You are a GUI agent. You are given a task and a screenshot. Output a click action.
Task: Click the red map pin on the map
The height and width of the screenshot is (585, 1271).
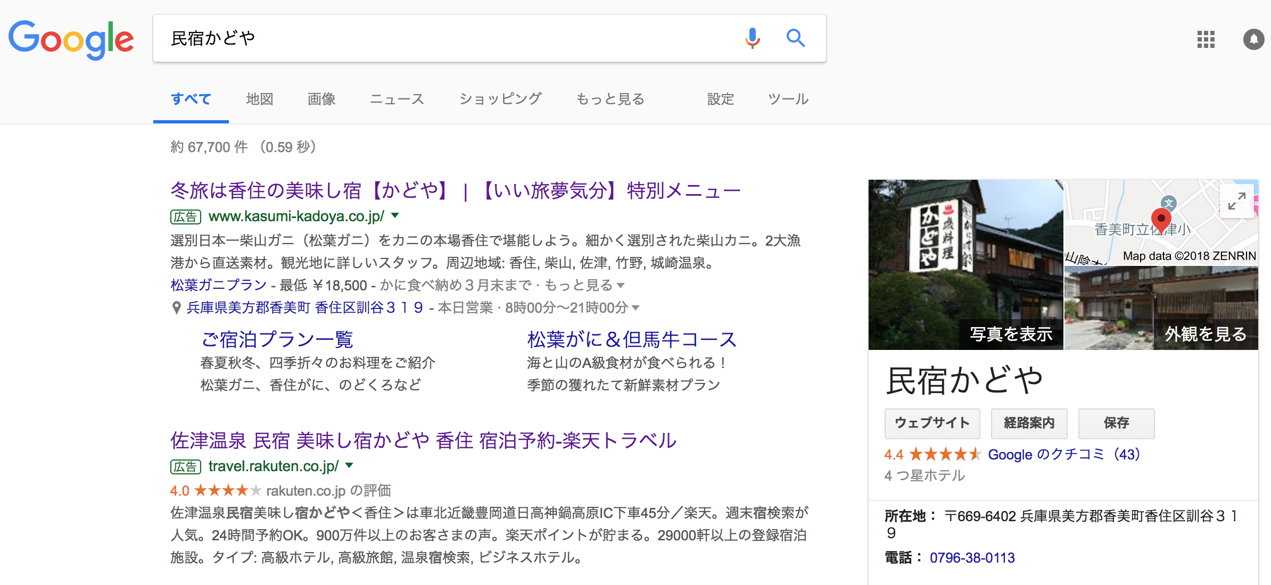(1161, 220)
